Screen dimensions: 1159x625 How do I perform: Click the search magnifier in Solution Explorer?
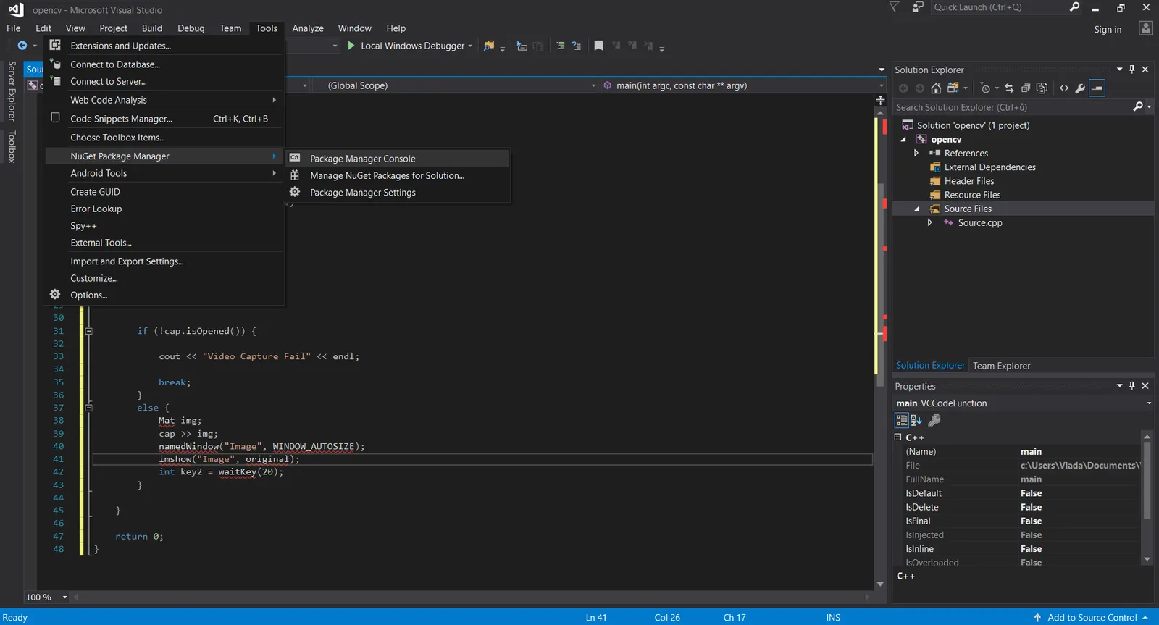tap(1138, 107)
